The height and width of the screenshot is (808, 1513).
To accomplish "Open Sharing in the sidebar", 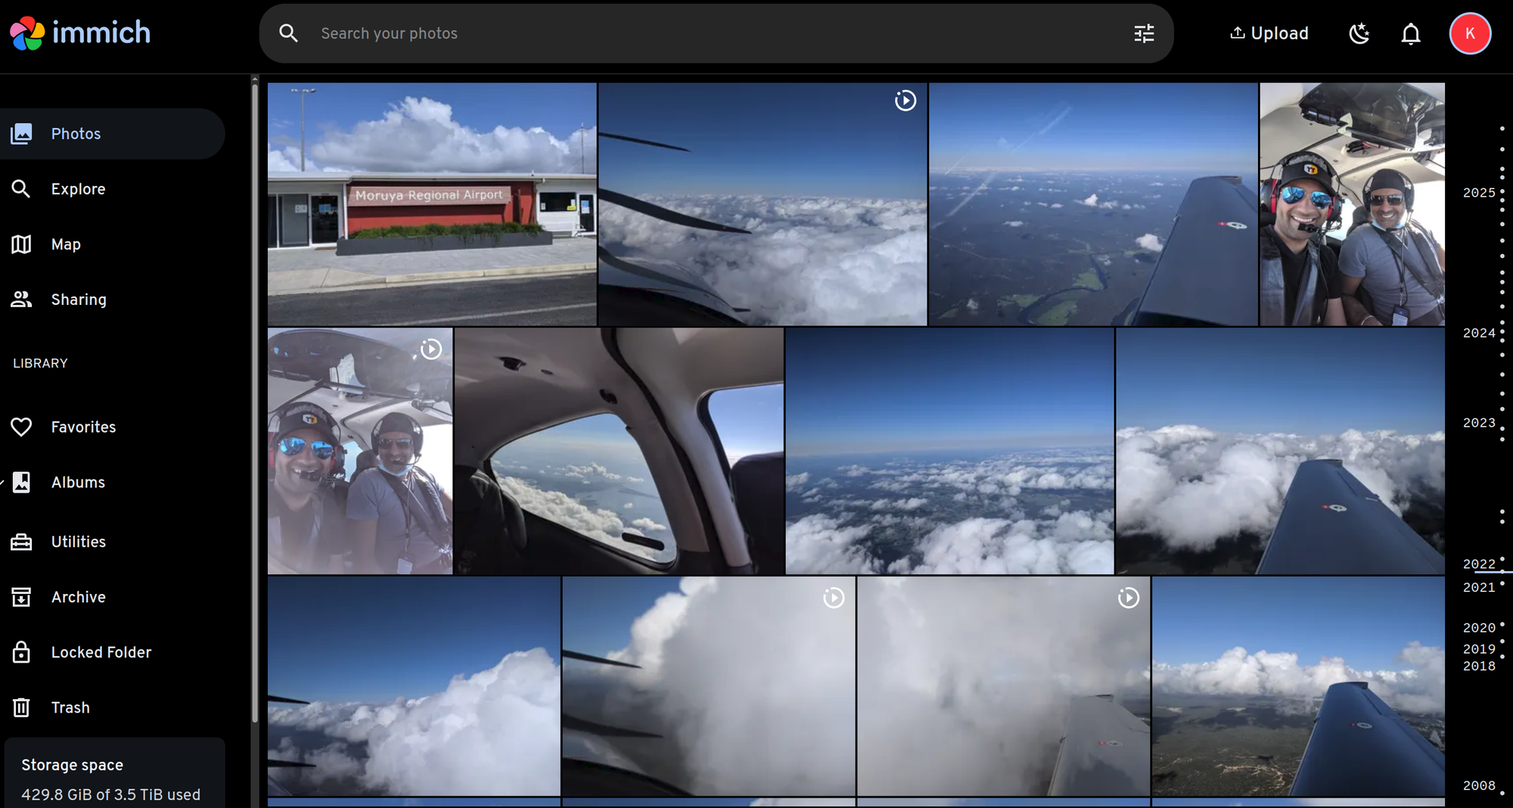I will (x=79, y=300).
